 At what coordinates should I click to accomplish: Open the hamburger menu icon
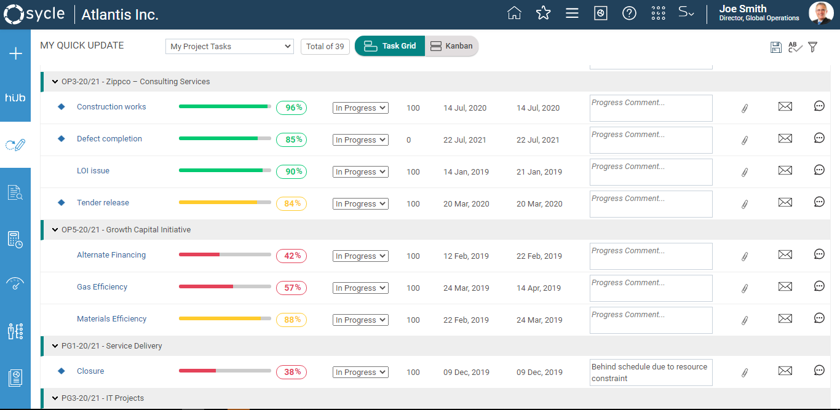(x=572, y=13)
